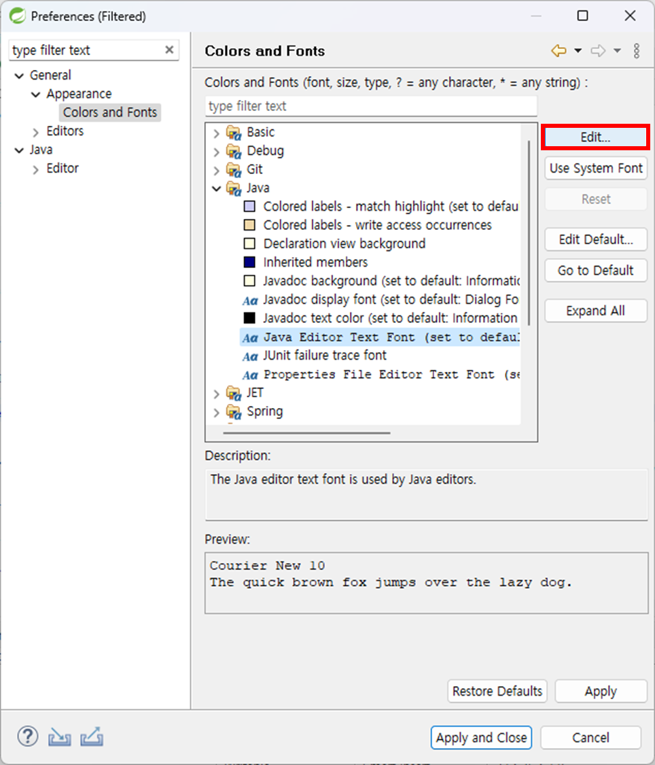Click the Cancel button
Image resolution: width=655 pixels, height=765 pixels.
(x=590, y=738)
